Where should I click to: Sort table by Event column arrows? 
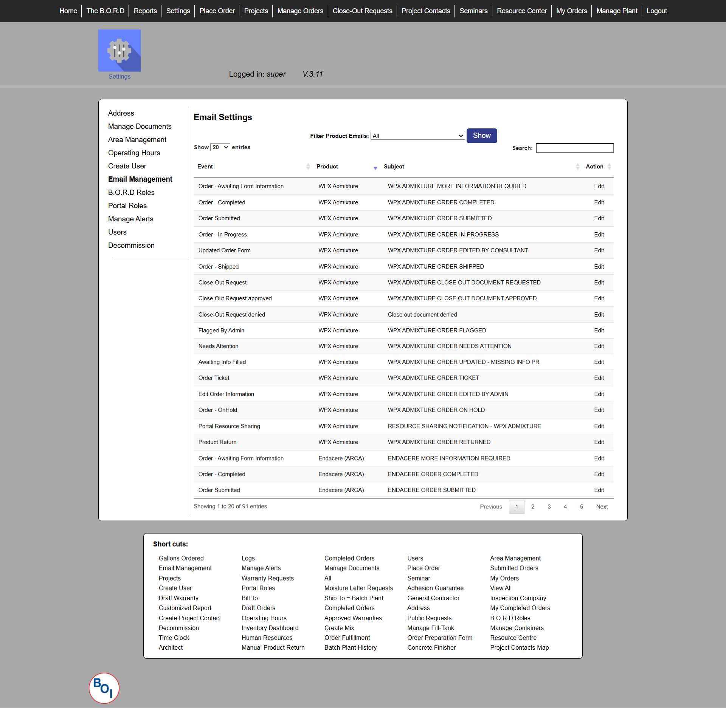308,167
